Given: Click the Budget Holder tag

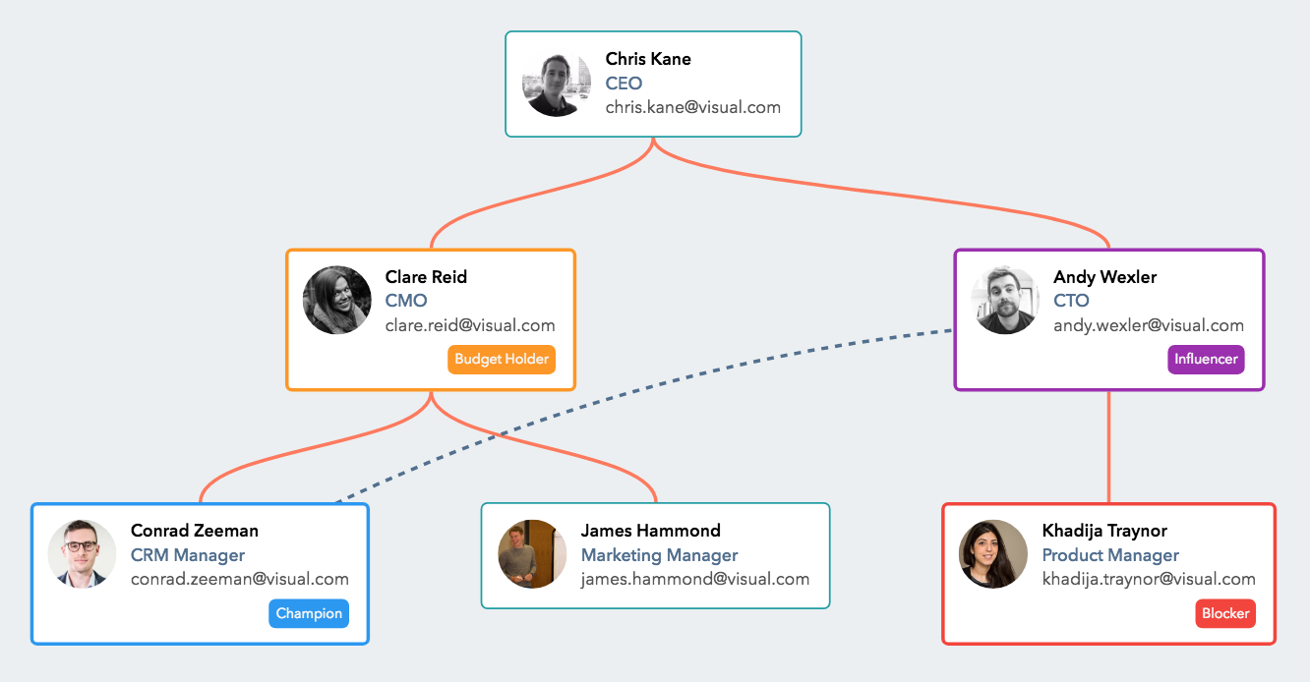Looking at the screenshot, I should pos(502,359).
